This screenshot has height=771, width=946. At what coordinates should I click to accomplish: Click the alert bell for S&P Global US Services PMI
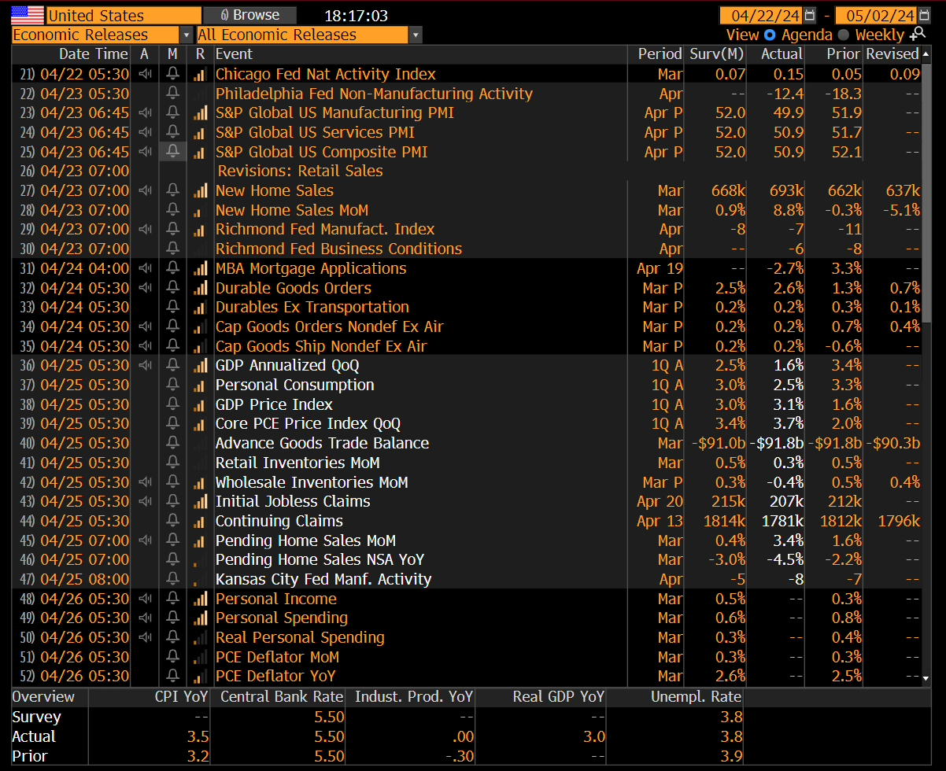172,132
